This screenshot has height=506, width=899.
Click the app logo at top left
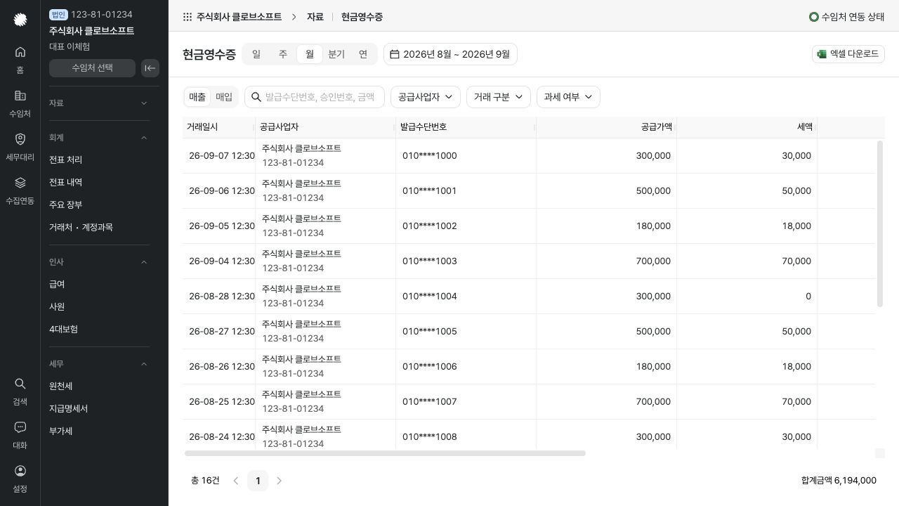point(20,20)
